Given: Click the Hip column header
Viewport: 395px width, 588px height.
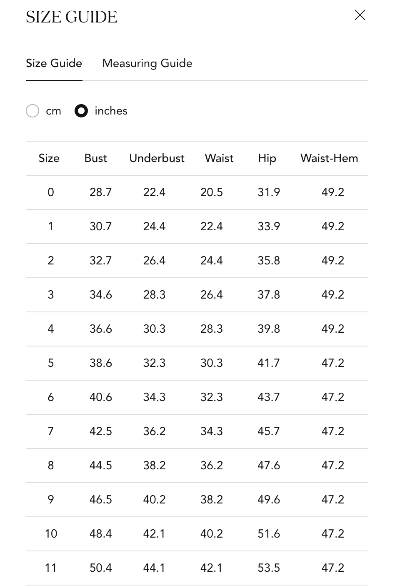Looking at the screenshot, I should 267,158.
